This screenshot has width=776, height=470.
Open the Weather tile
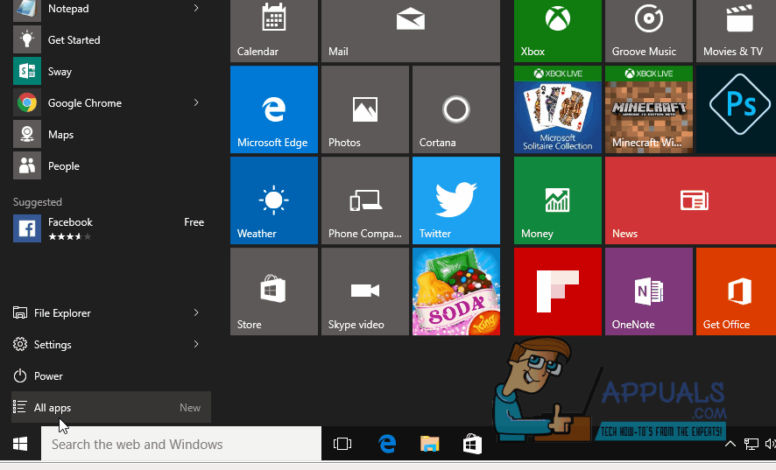click(273, 200)
